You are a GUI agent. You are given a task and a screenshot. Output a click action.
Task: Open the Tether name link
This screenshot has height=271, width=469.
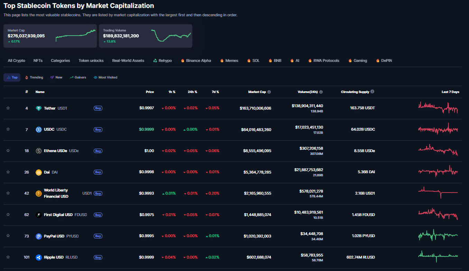point(50,108)
